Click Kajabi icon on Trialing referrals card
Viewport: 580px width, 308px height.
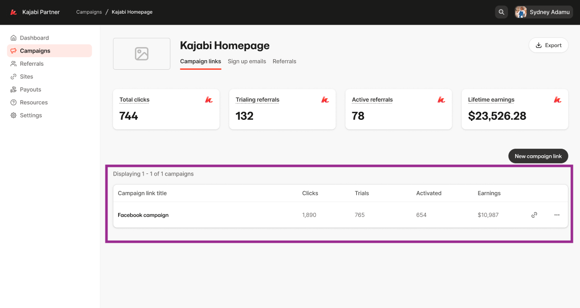click(325, 100)
